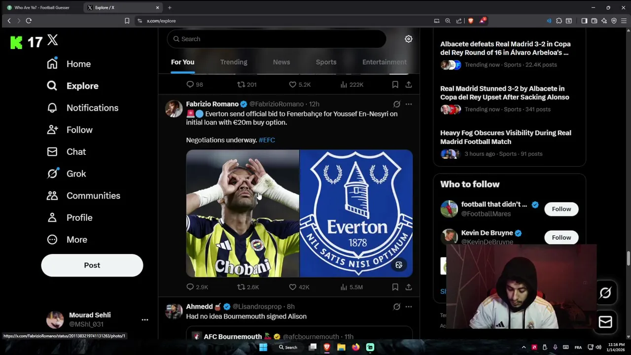The width and height of the screenshot is (631, 355).
Task: Open Fabrizio Romano's name link
Action: pyautogui.click(x=212, y=104)
